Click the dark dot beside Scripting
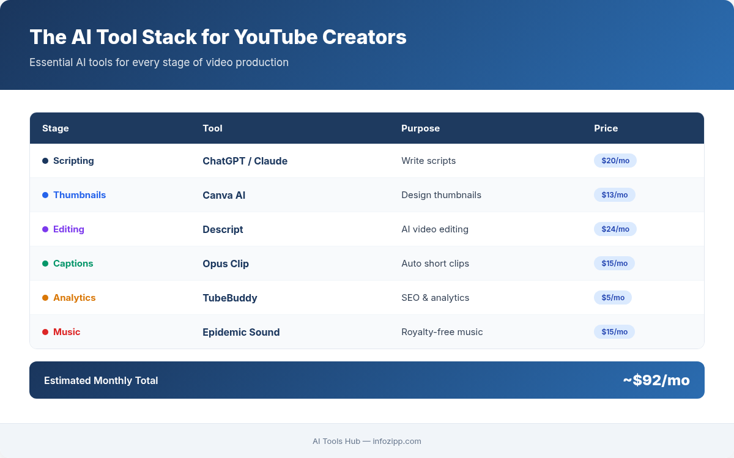Screen dimensions: 734x458 tap(45, 160)
